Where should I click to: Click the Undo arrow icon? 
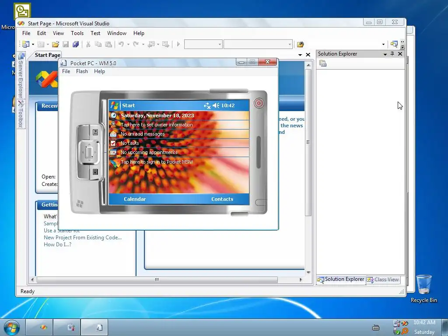coord(121,44)
